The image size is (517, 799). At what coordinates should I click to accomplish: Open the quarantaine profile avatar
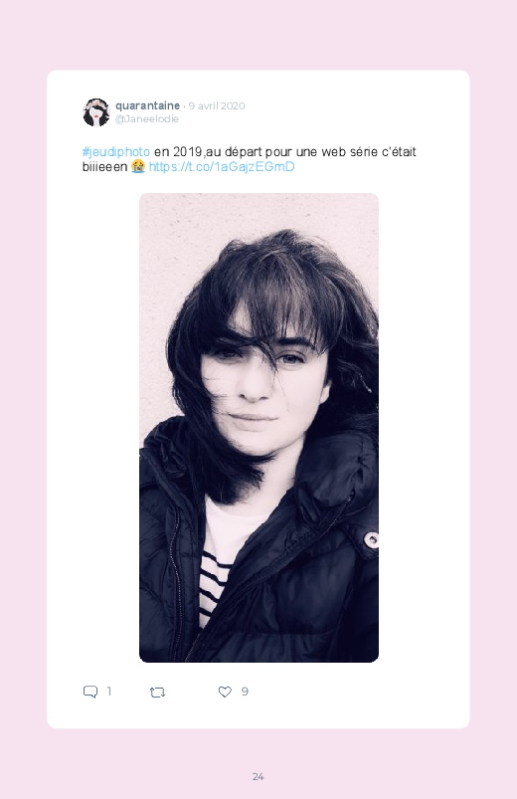click(x=96, y=112)
